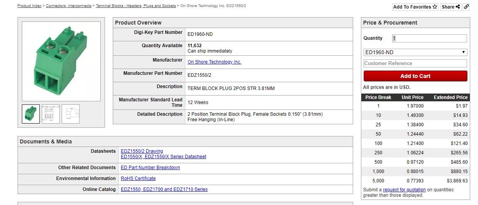The width and height of the screenshot is (478, 205).
Task: Click the large green connector product image
Action: click(61, 61)
